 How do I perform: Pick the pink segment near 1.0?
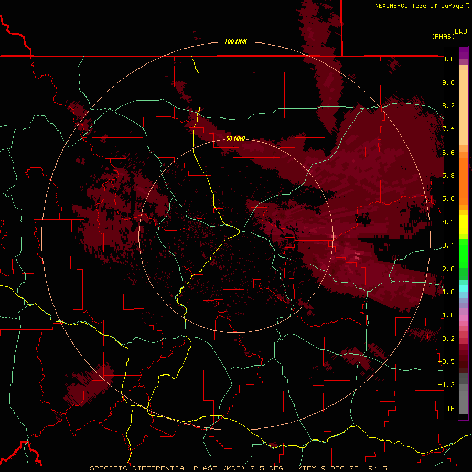[x=463, y=318]
